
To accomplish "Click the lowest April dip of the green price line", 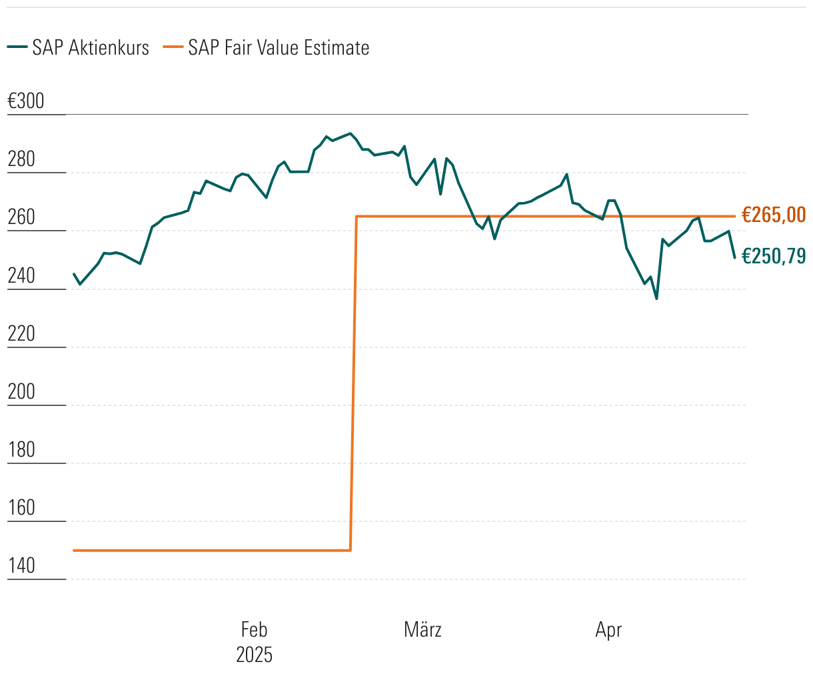I will [x=656, y=298].
